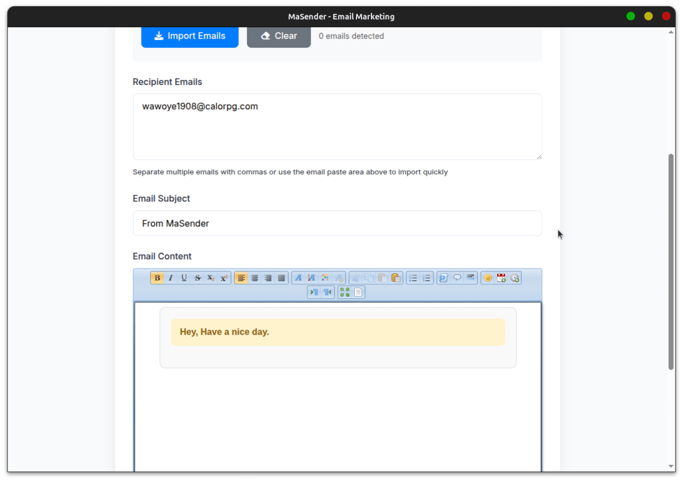Set text direction right-to-left
The width and height of the screenshot is (683, 481).
click(x=328, y=292)
